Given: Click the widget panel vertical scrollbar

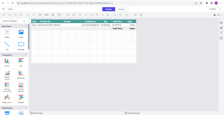Looking at the screenshot, I should [29, 37].
